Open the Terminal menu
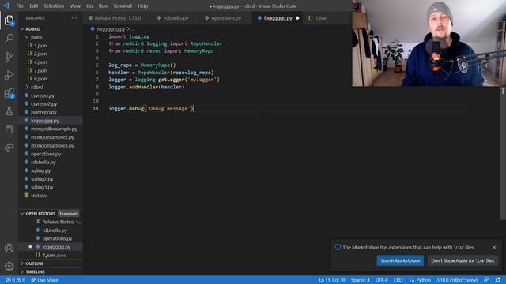506x284 pixels. [x=123, y=6]
